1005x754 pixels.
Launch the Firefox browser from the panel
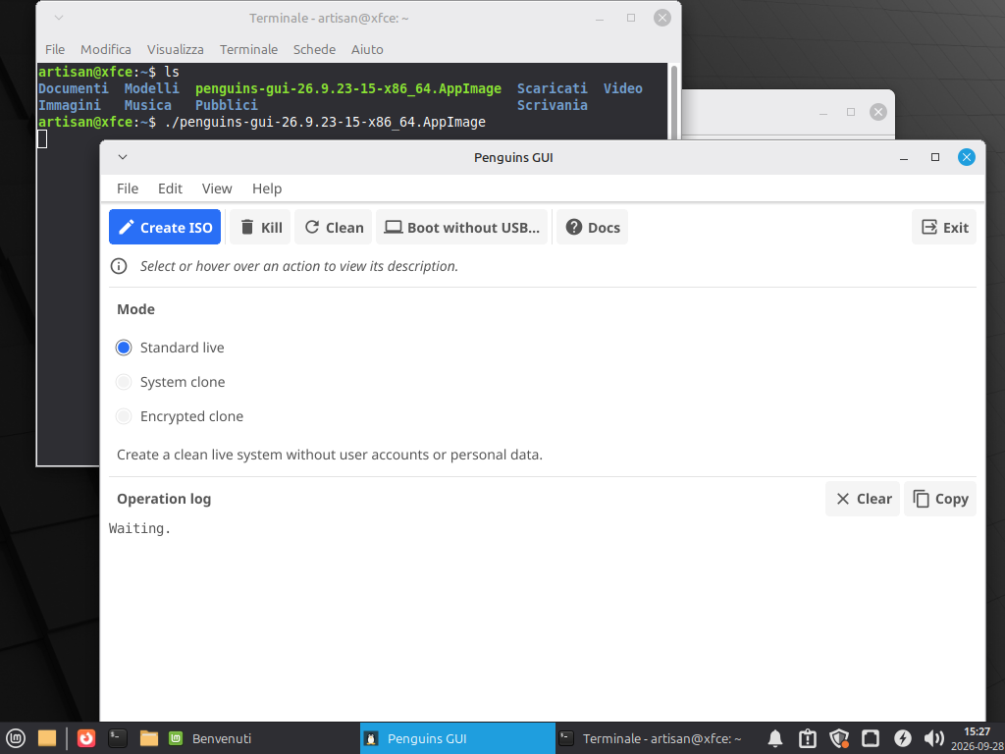click(86, 738)
